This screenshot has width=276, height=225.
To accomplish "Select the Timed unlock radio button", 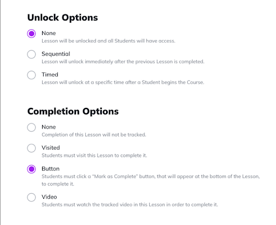I will (x=31, y=75).
